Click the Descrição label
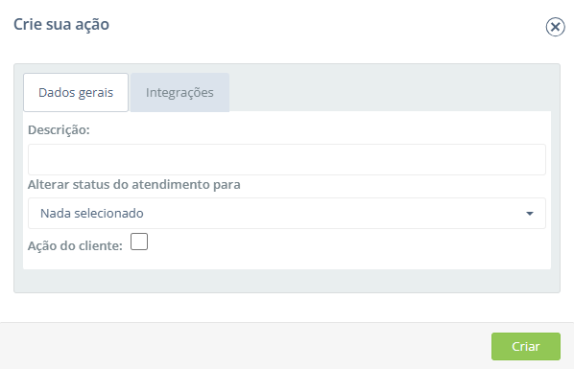 coord(59,129)
